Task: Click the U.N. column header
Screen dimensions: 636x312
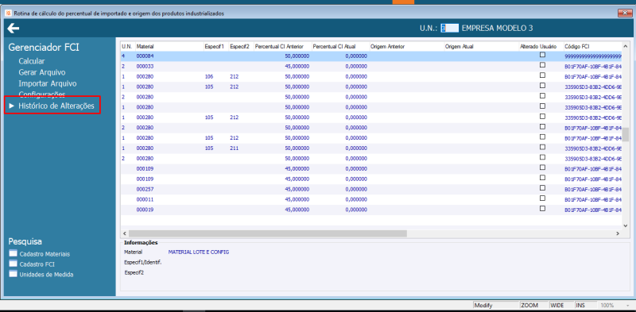Action: [127, 46]
